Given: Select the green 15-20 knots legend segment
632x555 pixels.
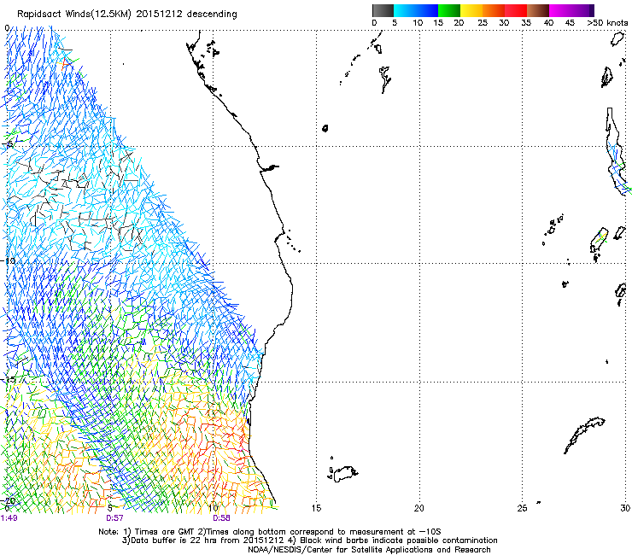Looking at the screenshot, I should (x=449, y=10).
